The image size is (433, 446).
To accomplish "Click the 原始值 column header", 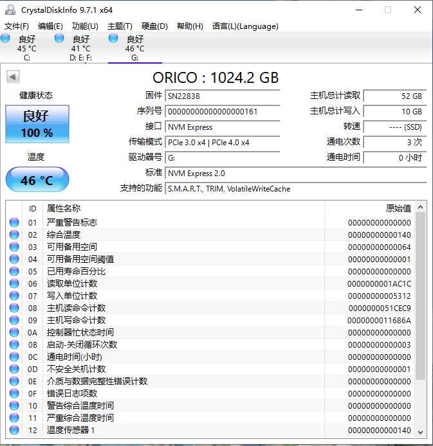I will coord(398,208).
